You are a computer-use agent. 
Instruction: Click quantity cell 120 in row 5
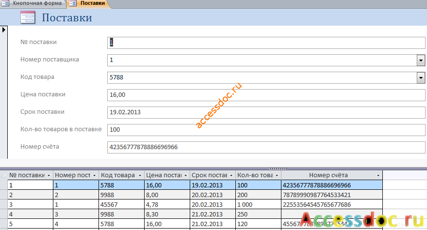(259, 224)
